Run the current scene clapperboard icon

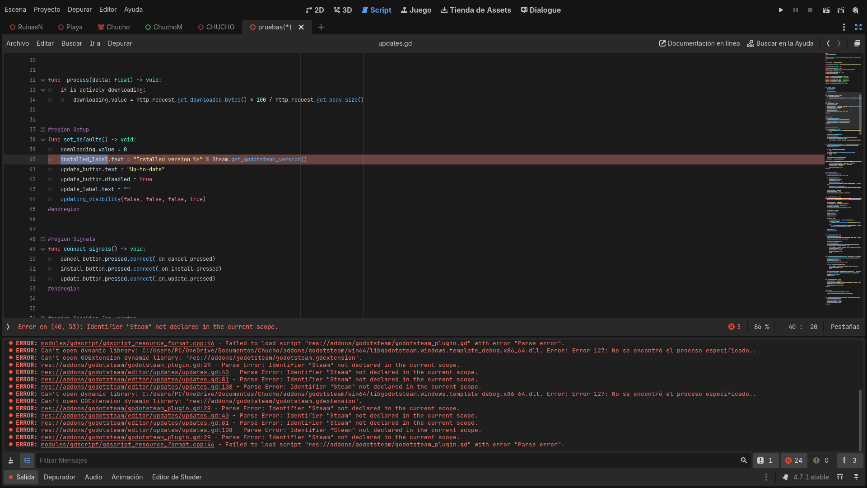[826, 10]
